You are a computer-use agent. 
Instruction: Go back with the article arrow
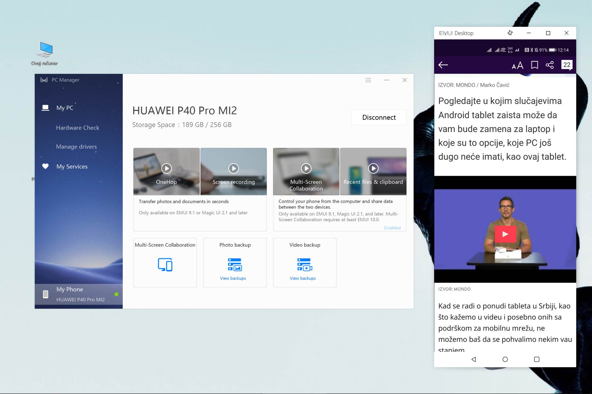[x=443, y=65]
